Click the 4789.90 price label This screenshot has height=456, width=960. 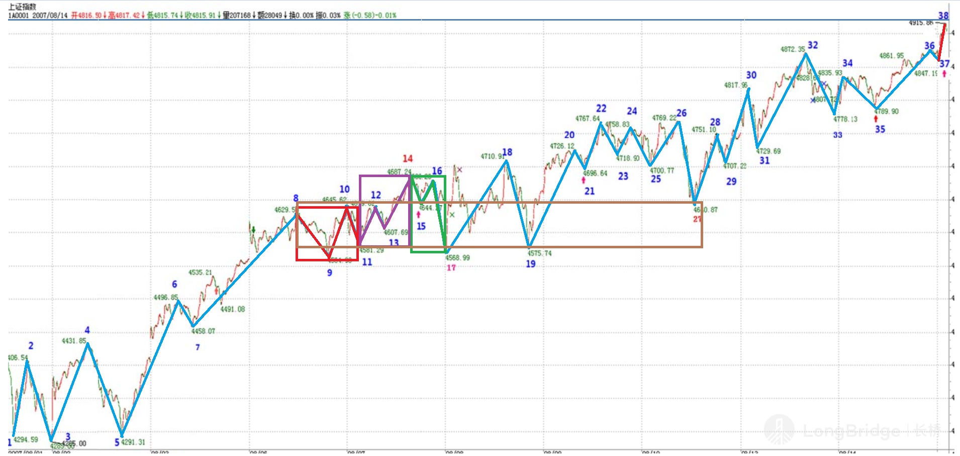tap(887, 111)
